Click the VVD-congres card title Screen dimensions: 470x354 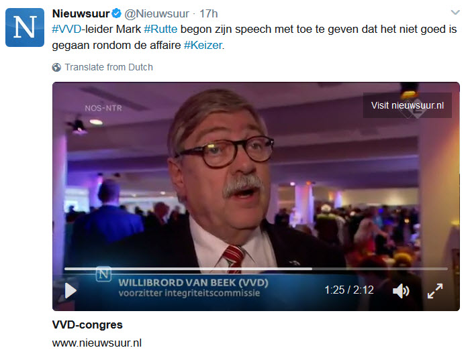[87, 324]
